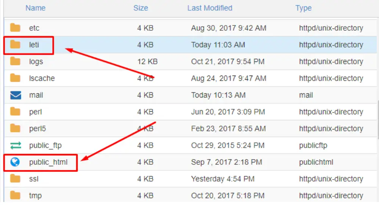Sort files by Name column header
This screenshot has width=379, height=205.
point(36,8)
